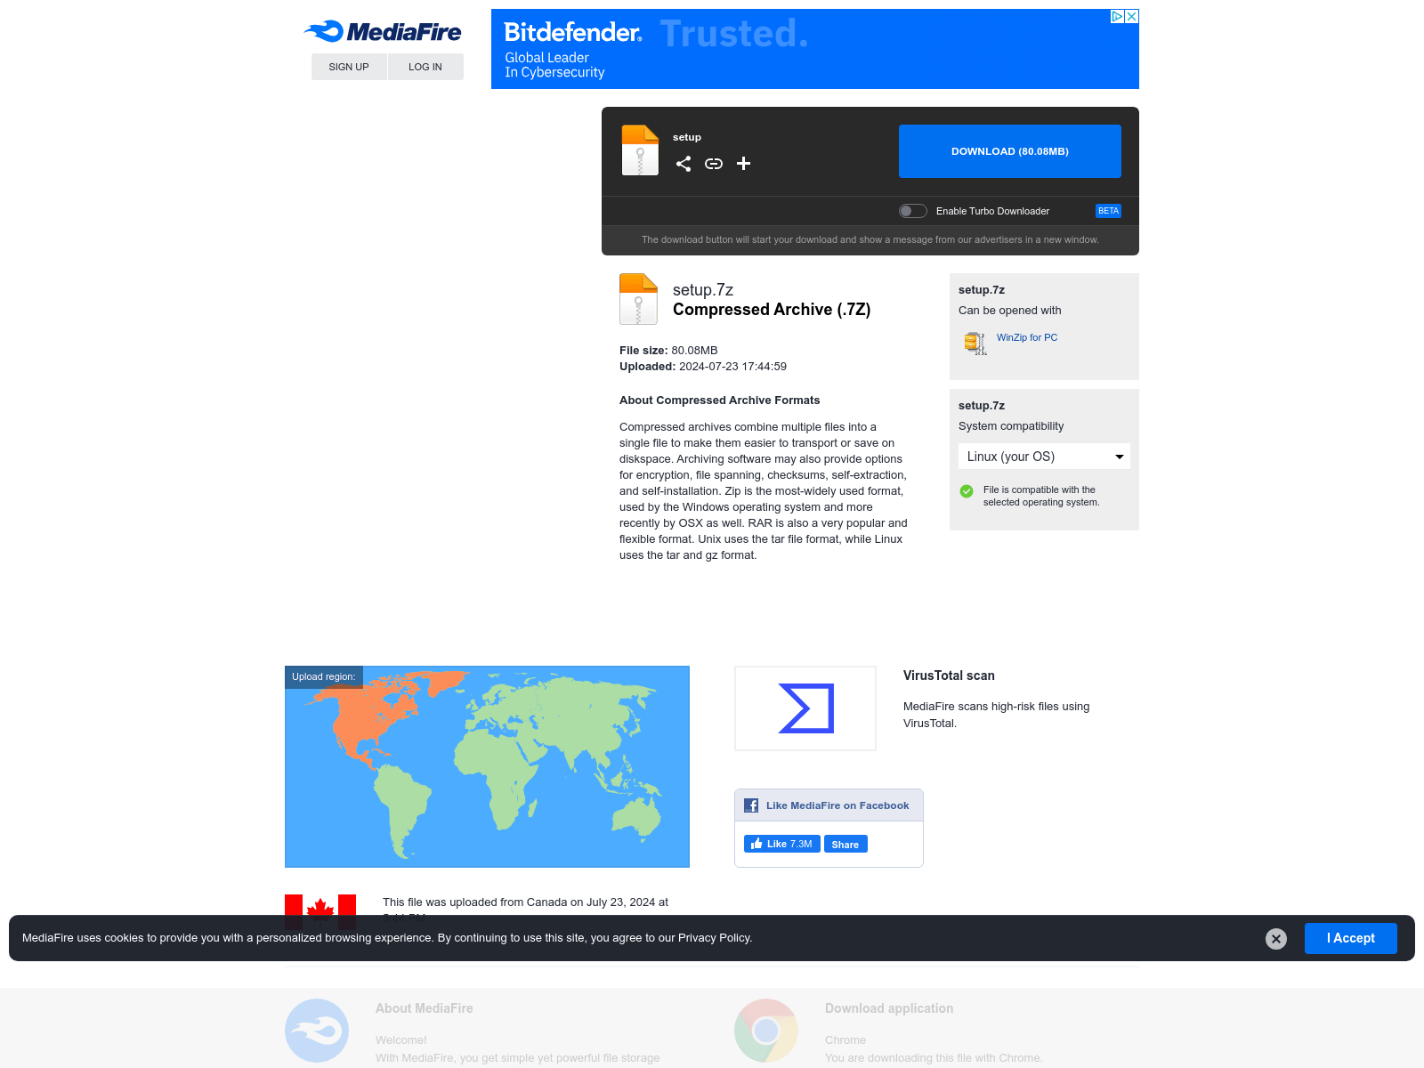Click the Facebook logo icon
1424x1068 pixels.
(751, 805)
